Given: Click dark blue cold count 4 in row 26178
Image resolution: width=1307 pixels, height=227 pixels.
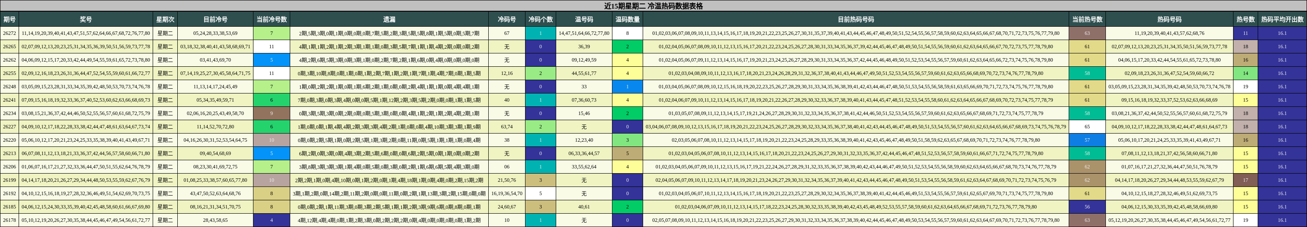Looking at the screenshot, I should coord(272,221).
